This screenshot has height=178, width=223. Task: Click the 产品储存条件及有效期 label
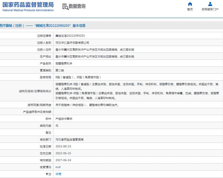point(37,112)
